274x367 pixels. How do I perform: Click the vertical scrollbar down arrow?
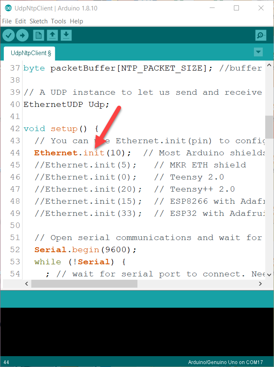click(x=269, y=275)
